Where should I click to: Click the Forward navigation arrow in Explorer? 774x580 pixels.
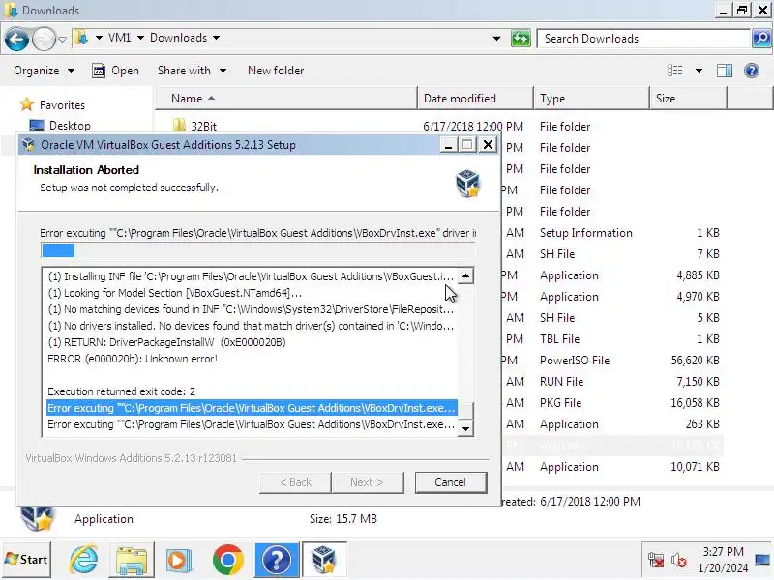[x=44, y=39]
